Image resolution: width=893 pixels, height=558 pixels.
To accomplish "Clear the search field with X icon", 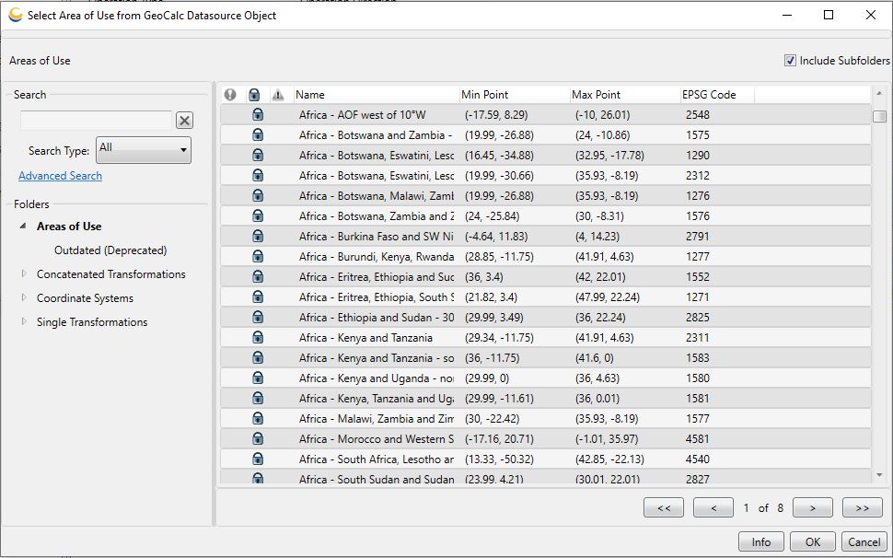I will pos(184,120).
